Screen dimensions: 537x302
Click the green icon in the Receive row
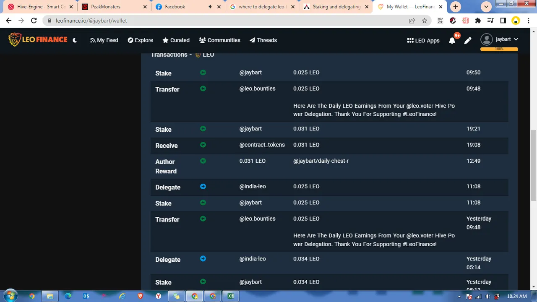coord(203,145)
